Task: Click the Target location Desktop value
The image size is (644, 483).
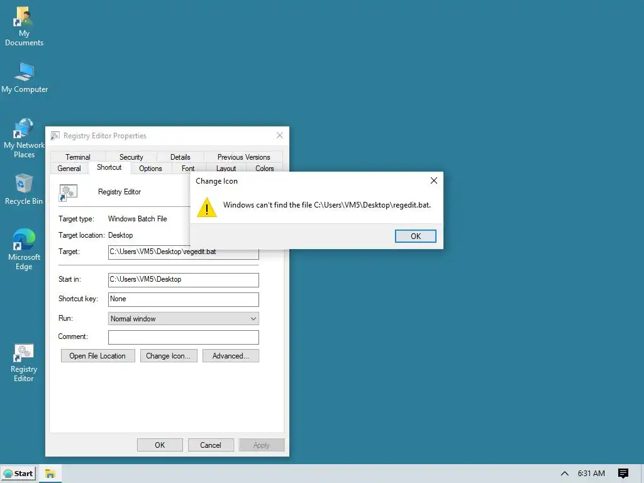Action: click(120, 235)
